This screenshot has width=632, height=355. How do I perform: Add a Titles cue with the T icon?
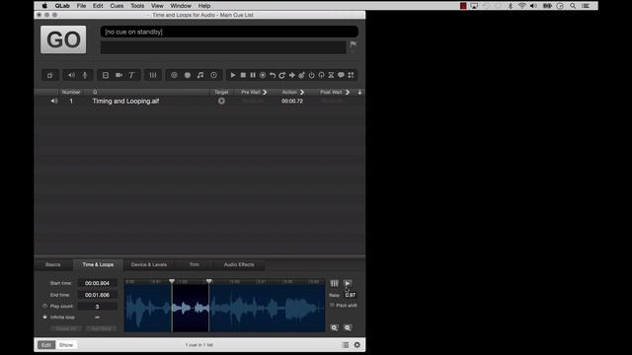[x=131, y=75]
